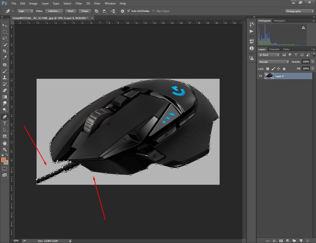This screenshot has width=316, height=243.
Task: Toggle filter for type layers
Action: [296, 55]
